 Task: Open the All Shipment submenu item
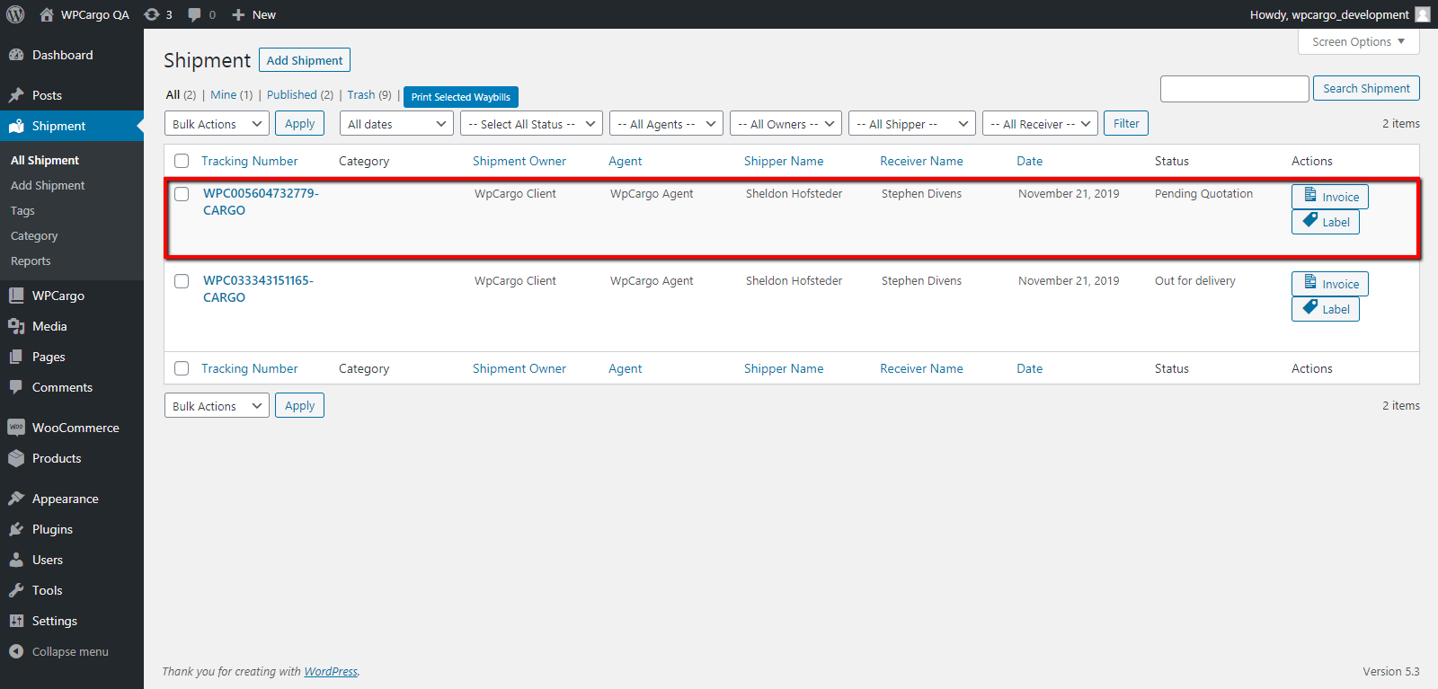coord(45,160)
